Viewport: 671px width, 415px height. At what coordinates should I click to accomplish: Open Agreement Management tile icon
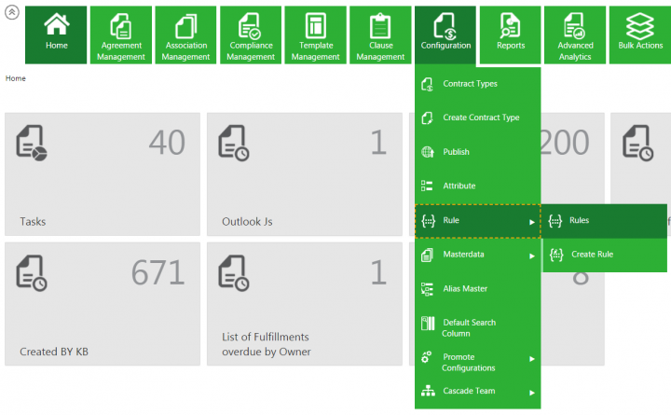click(120, 25)
